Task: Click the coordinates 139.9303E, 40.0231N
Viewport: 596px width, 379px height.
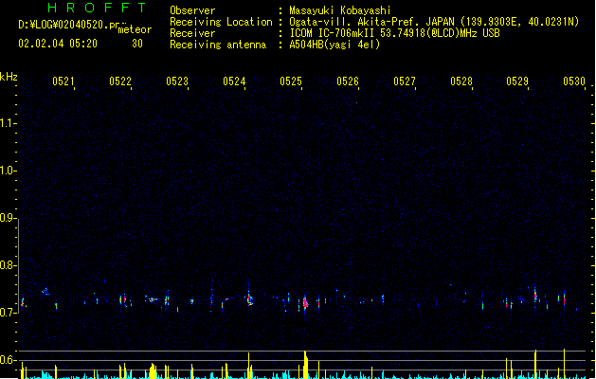Action: pyautogui.click(x=519, y=22)
